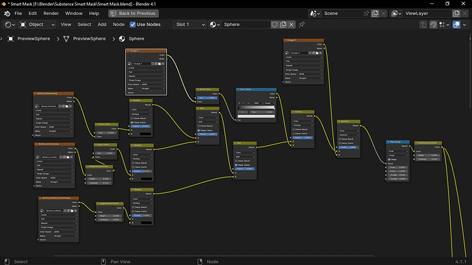472x265 pixels.
Task: Open Linear interpolation dropdown on Color Ramp
Action: pyautogui.click(x=270, y=103)
